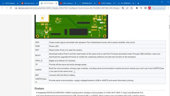The image size is (170, 96).
Task: Close the LVGL_Library tab
Action: [x=75, y=3]
